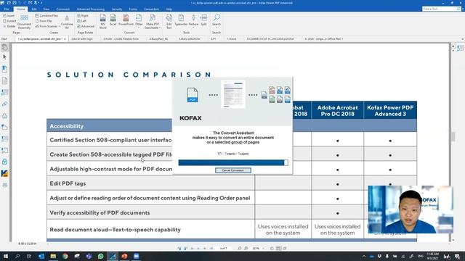Click the conversion progress bar
465x261 pixels.
point(233,162)
